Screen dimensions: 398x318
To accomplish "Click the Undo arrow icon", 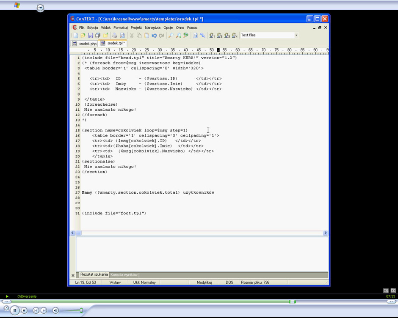I will point(154,36).
